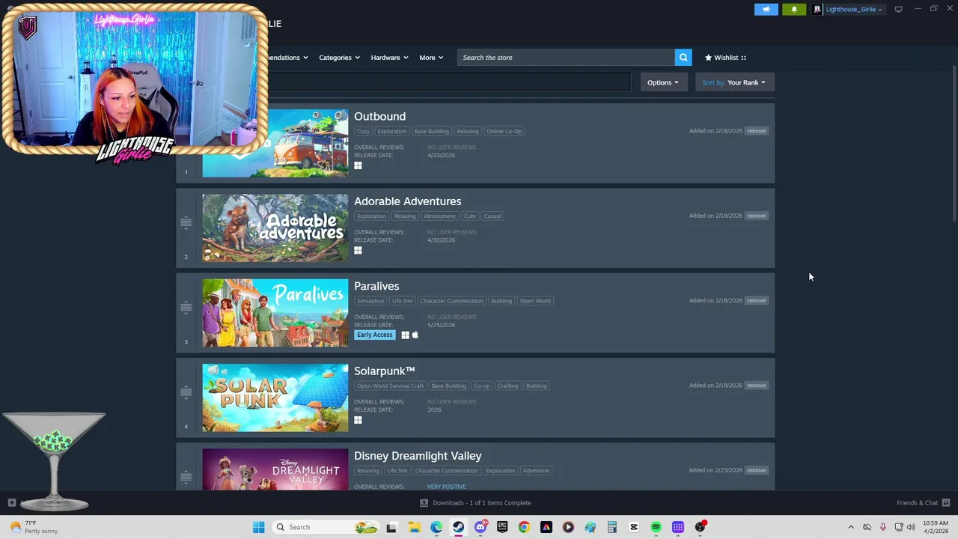Click the Windows platform icon under Adorable Adventures
958x539 pixels.
[x=358, y=250]
